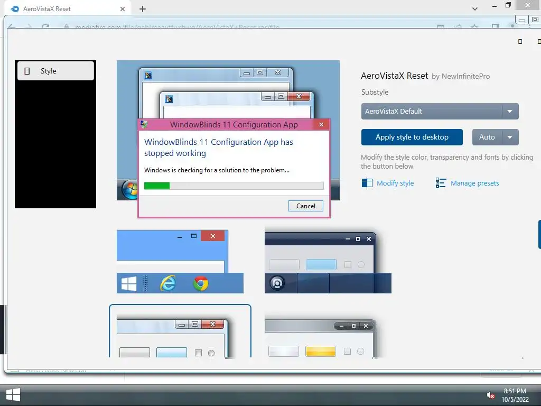Screen dimensions: 541x406
Task: Click the Auto button
Action: pos(487,137)
